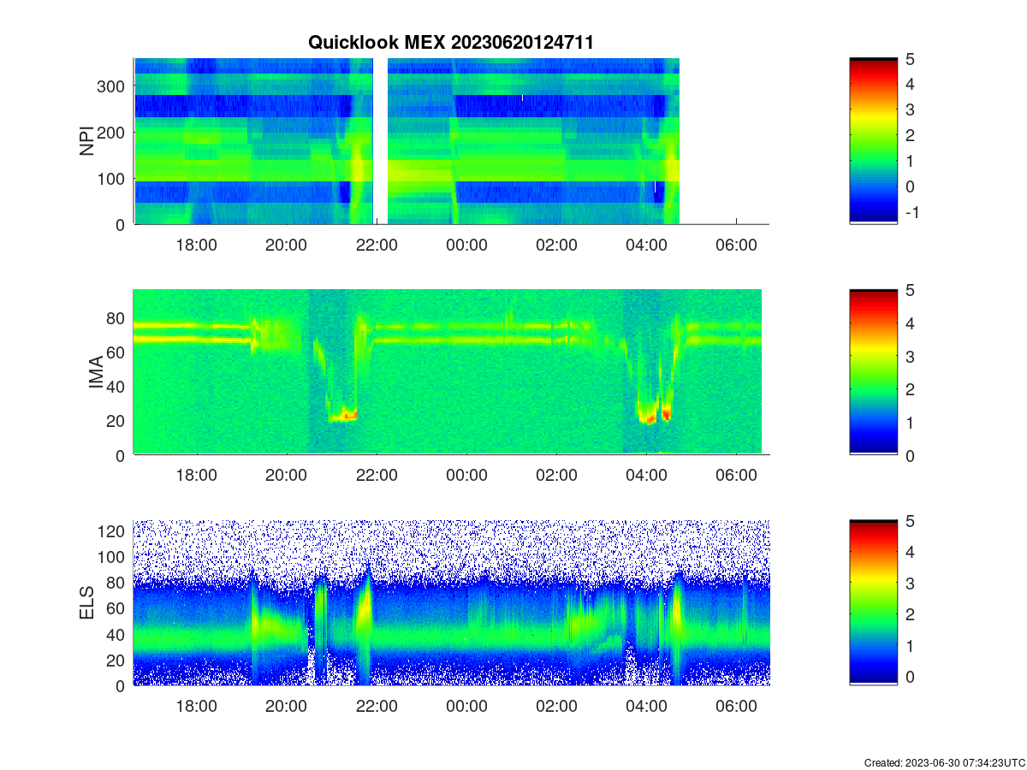Select the NPI y-axis label
Viewport: 1027px width, 770px height.
tap(87, 141)
